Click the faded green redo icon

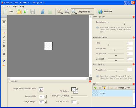pyautogui.click(x=50, y=12)
